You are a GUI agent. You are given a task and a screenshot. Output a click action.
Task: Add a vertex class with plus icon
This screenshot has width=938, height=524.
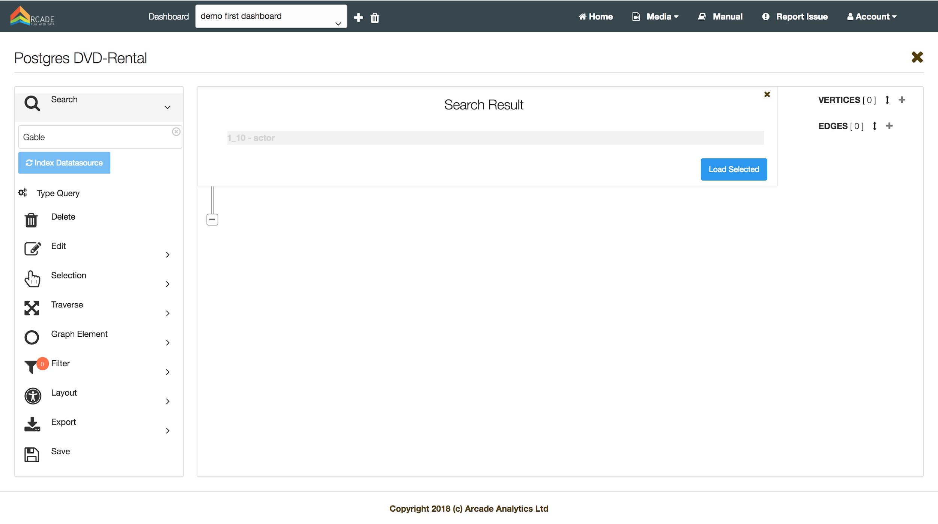(x=902, y=100)
